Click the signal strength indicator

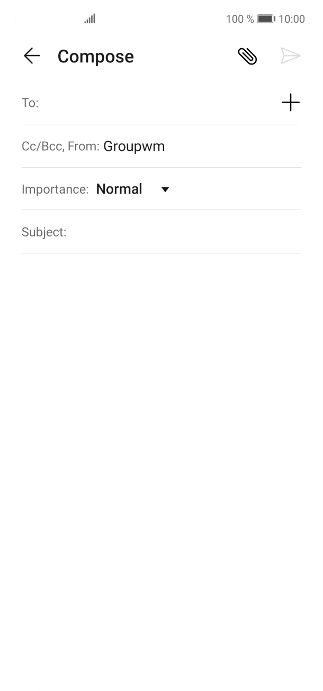(x=89, y=19)
